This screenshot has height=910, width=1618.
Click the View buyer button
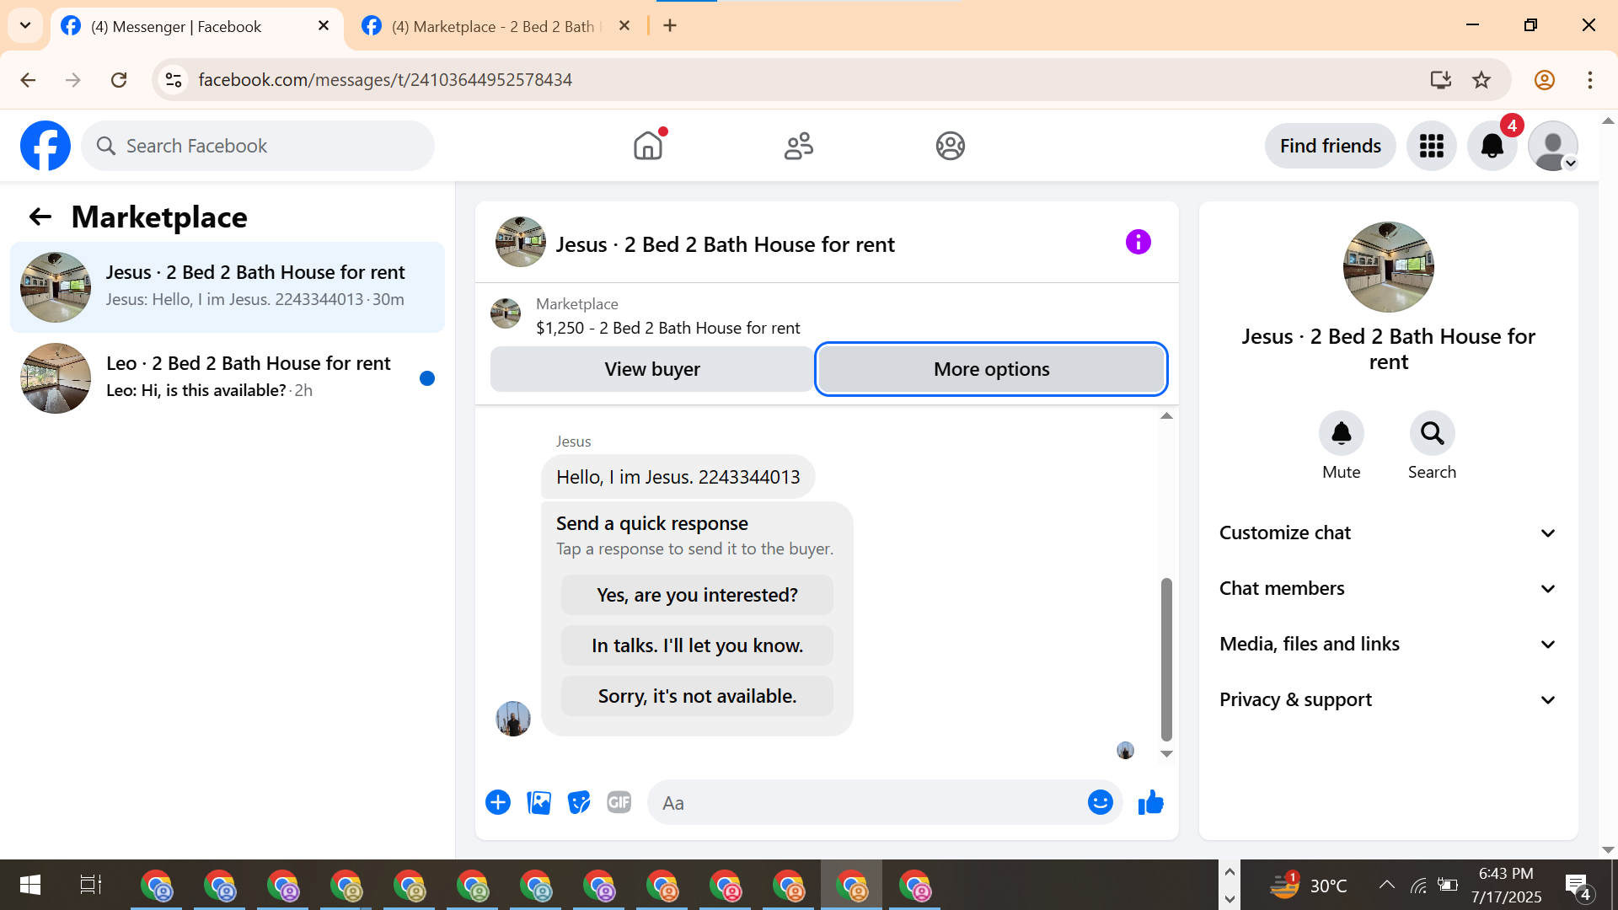tap(651, 369)
